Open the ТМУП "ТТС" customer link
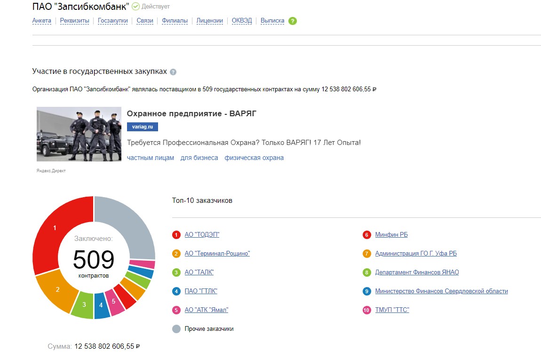This screenshot has width=541, height=352. [x=392, y=310]
